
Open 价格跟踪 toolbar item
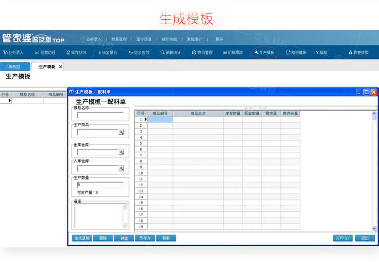click(233, 52)
